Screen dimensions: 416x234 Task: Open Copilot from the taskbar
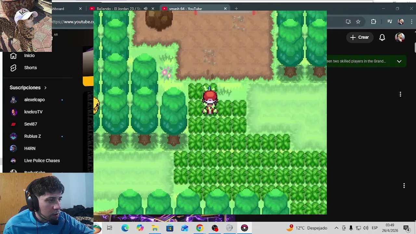tap(140, 228)
